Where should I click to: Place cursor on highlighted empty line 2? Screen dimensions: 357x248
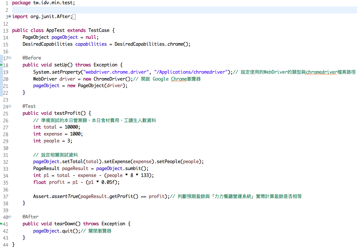click(x=164, y=10)
